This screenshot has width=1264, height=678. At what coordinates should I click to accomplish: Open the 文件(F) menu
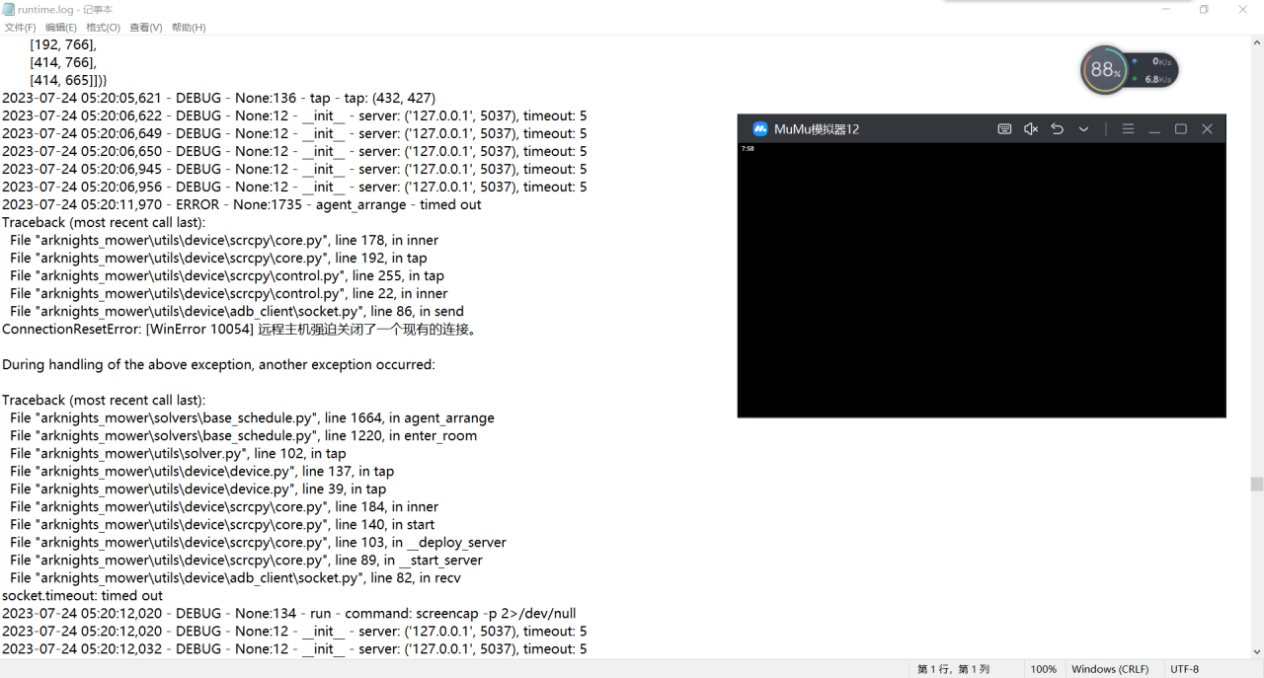(20, 27)
